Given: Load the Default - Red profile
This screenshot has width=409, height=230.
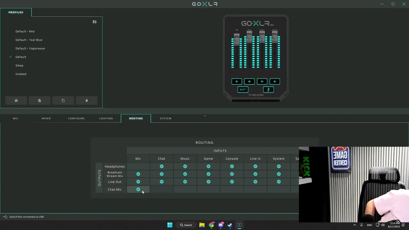Looking at the screenshot, I should point(25,31).
